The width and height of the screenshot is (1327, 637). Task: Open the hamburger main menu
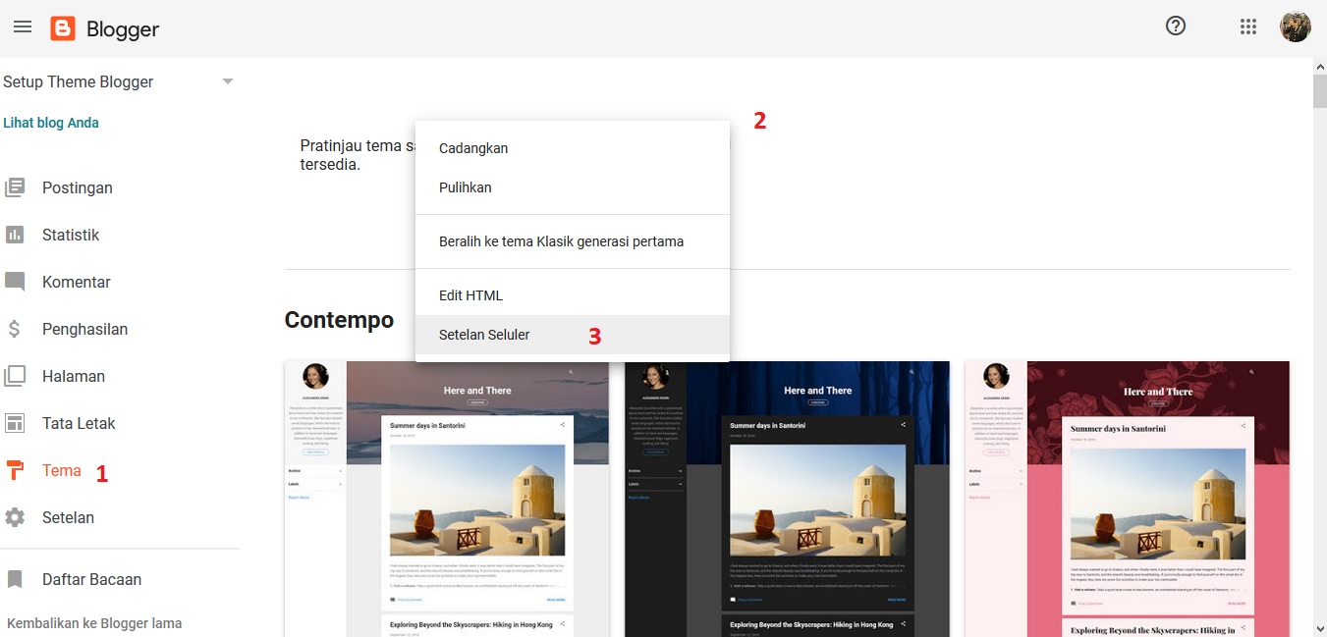pyautogui.click(x=22, y=27)
